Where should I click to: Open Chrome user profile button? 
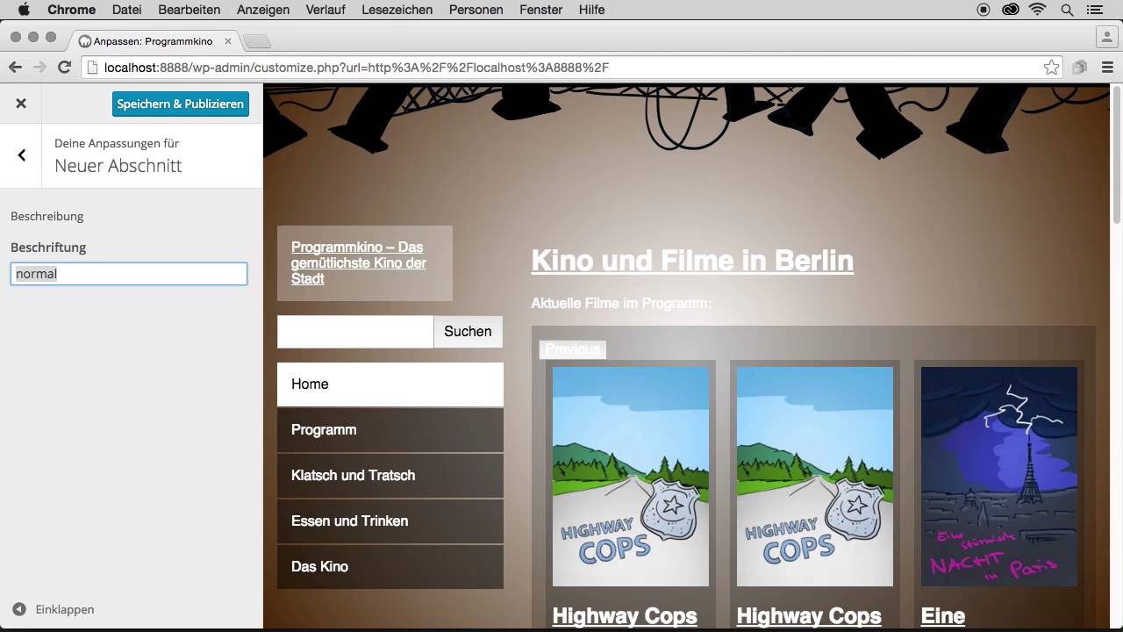[x=1105, y=37]
